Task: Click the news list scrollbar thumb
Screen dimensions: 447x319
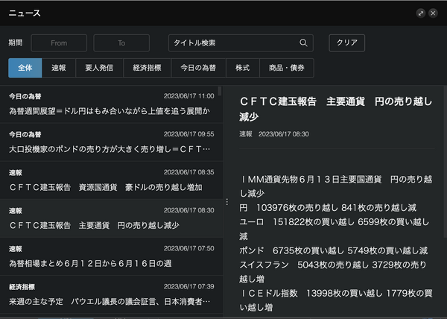Action: click(220, 91)
